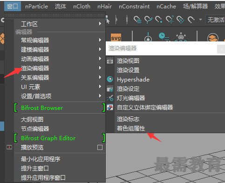Open the nCloth menu

pos(82,7)
